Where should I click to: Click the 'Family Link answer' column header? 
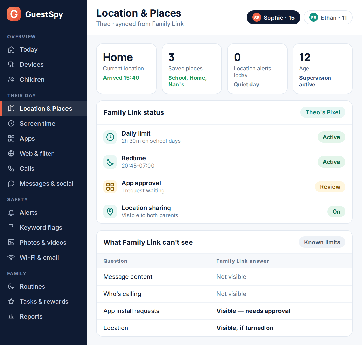pyautogui.click(x=243, y=261)
